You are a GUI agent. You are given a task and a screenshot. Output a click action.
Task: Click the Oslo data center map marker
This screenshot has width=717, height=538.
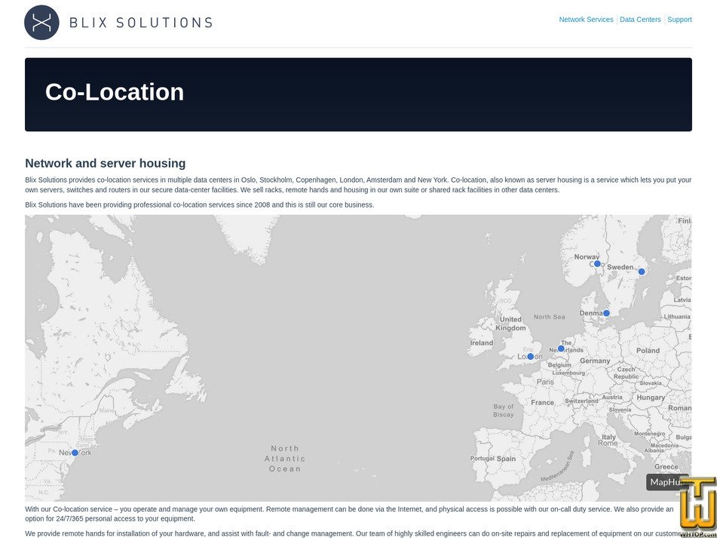[x=596, y=264]
